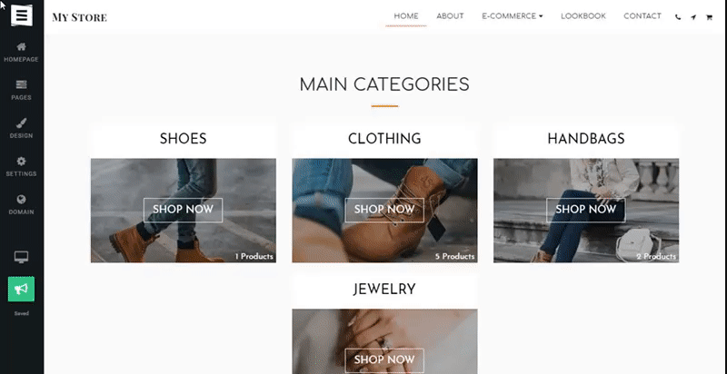This screenshot has height=374, width=727.
Task: Select the Home nav item
Action: click(406, 16)
